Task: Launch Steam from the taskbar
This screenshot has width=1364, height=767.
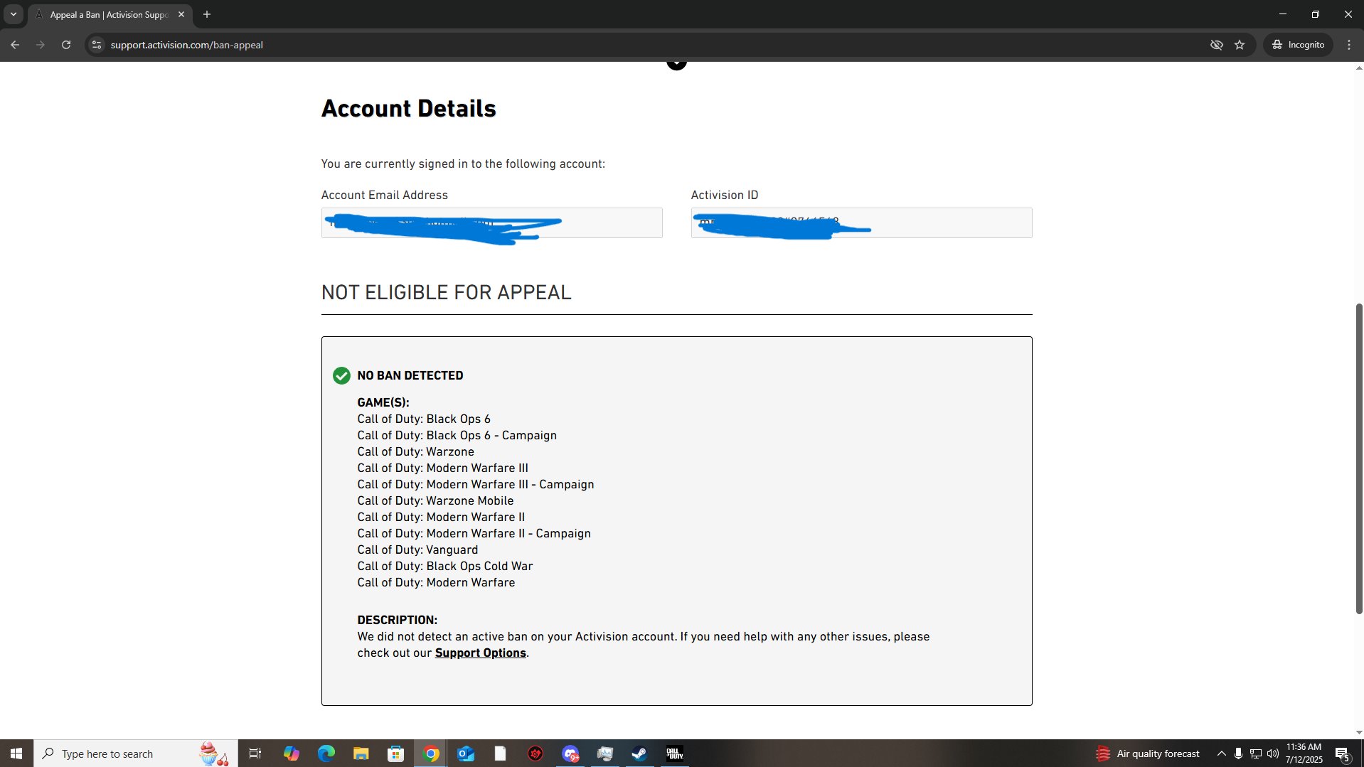Action: pos(639,753)
